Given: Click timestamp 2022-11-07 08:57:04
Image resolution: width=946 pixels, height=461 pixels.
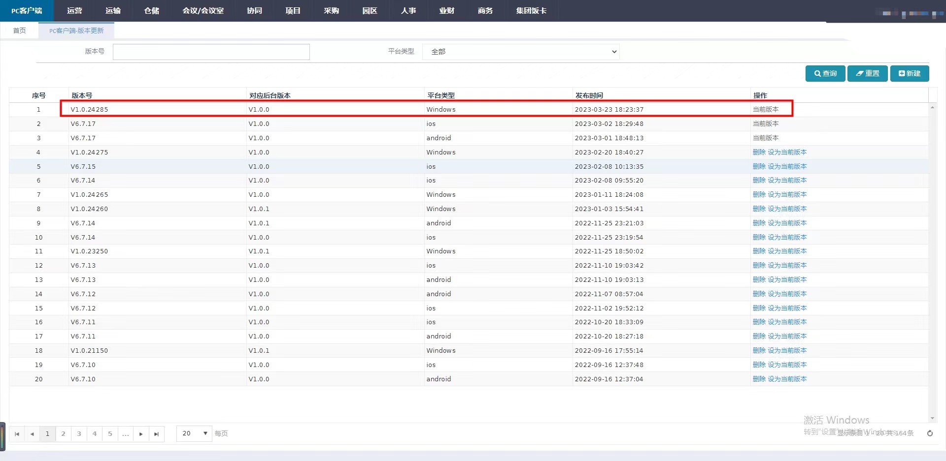Looking at the screenshot, I should pyautogui.click(x=609, y=294).
